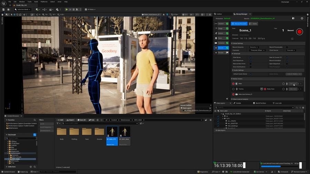Click search icon beside Favorites header
The width and height of the screenshot is (310, 174).
coord(34,120)
